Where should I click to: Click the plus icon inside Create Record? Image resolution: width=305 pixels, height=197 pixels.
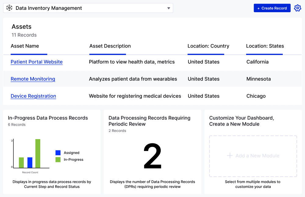coord(259,8)
